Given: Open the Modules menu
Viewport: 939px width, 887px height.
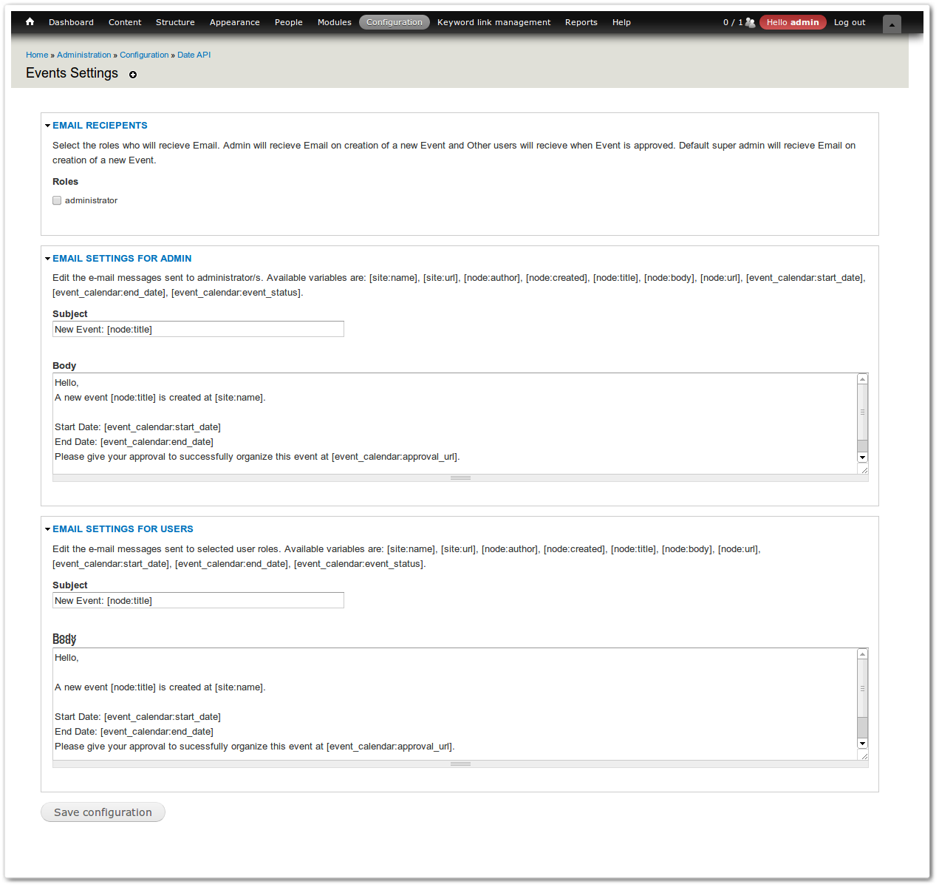Looking at the screenshot, I should (x=334, y=22).
